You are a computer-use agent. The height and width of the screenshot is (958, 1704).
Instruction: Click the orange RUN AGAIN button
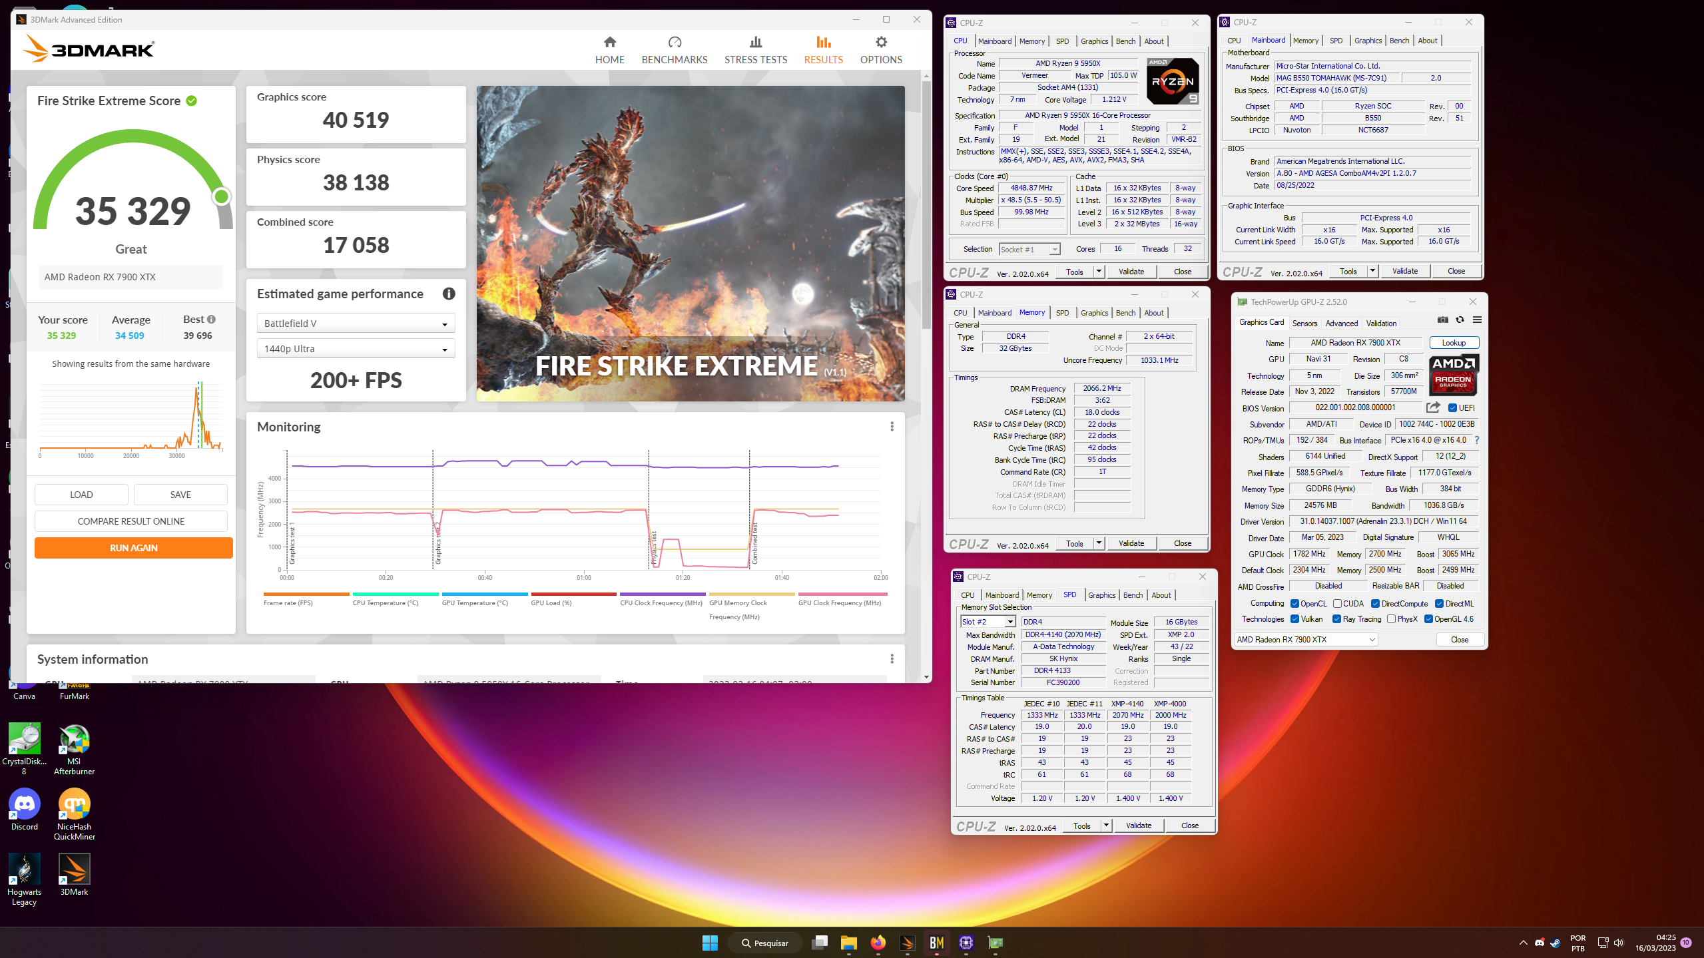click(134, 548)
